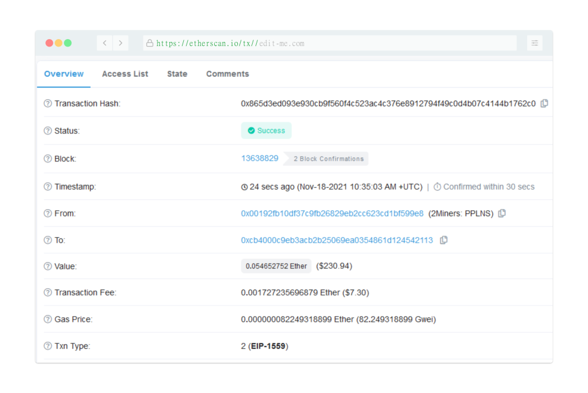Screen dimensions: 588x393
Task: Go forward with browser forward arrow
Action: [121, 43]
